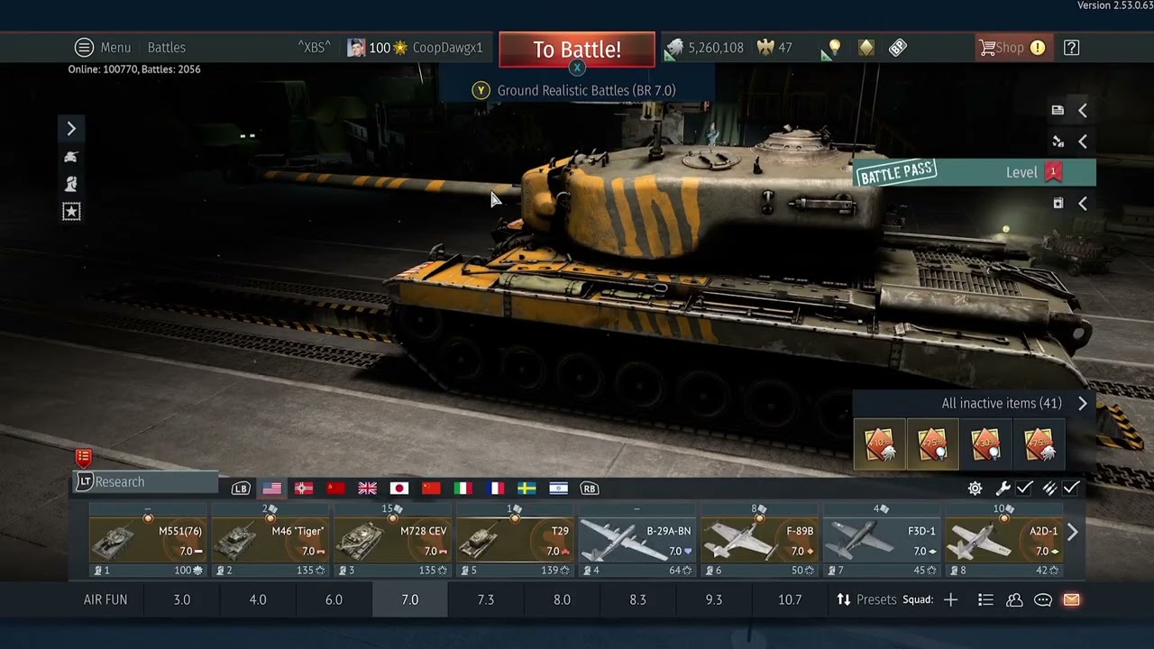1154x649 pixels.
Task: Open the contacts icon
Action: pos(1014,599)
